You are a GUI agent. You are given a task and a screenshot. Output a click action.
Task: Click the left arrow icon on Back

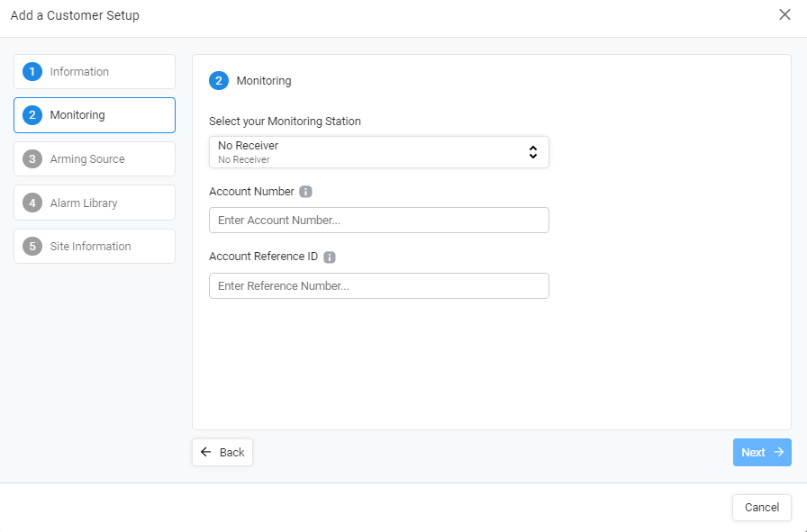(x=206, y=452)
